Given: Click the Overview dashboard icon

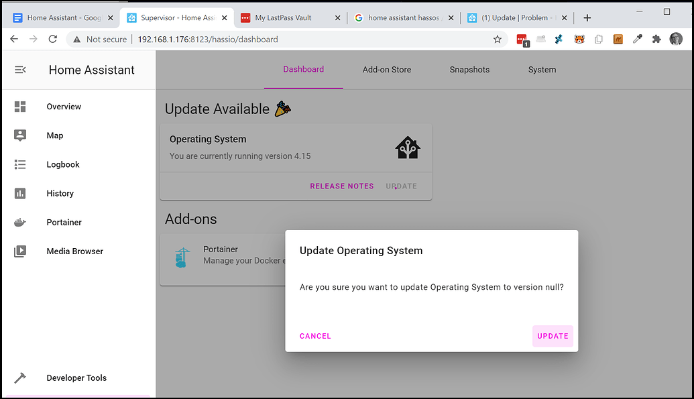Looking at the screenshot, I should [20, 107].
